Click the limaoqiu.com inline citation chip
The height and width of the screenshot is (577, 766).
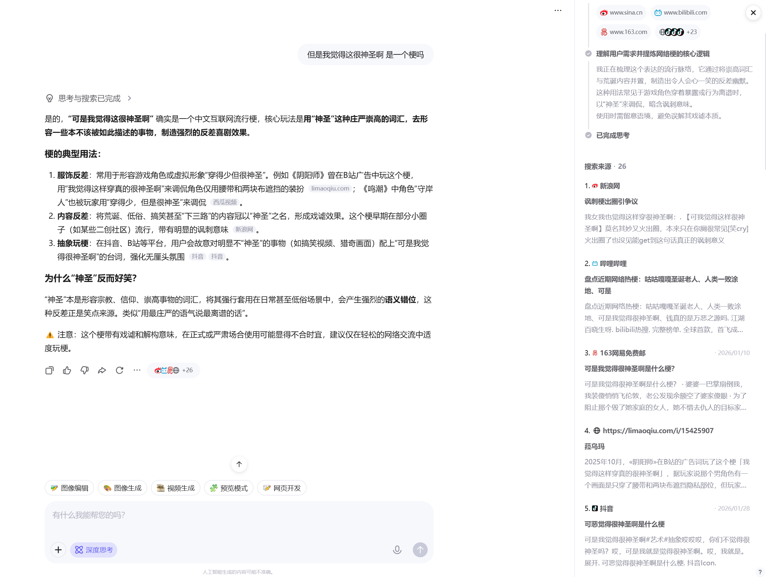330,189
